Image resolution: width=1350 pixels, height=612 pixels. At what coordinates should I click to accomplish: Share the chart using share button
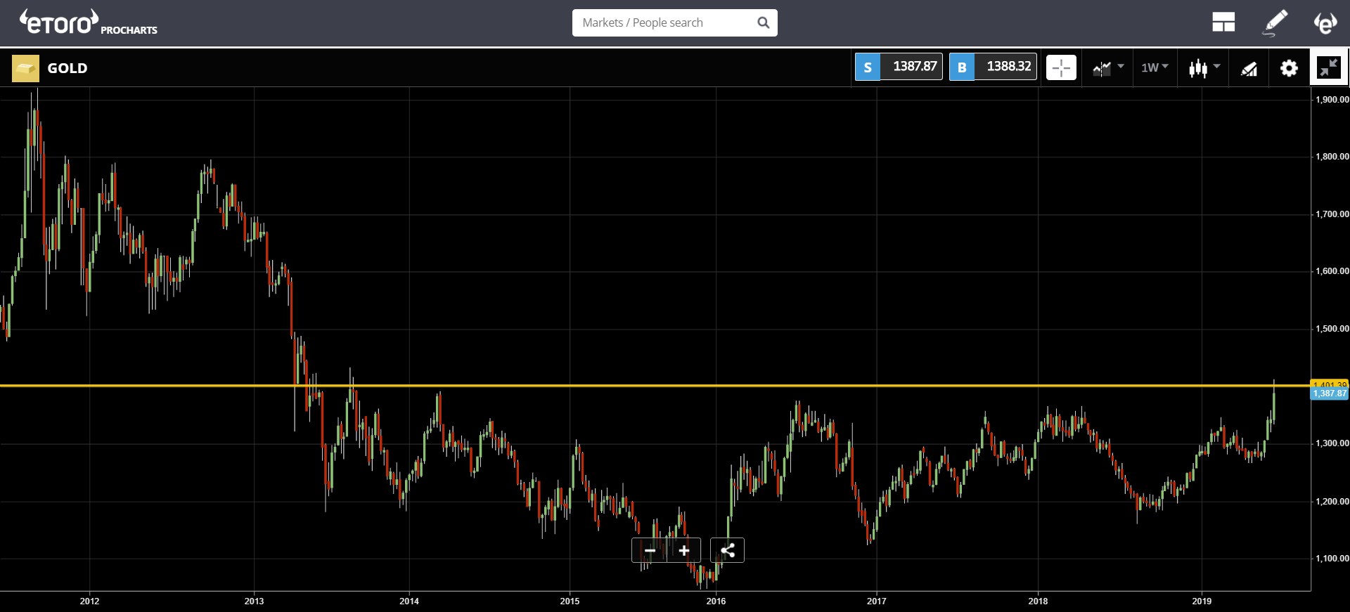click(x=727, y=550)
